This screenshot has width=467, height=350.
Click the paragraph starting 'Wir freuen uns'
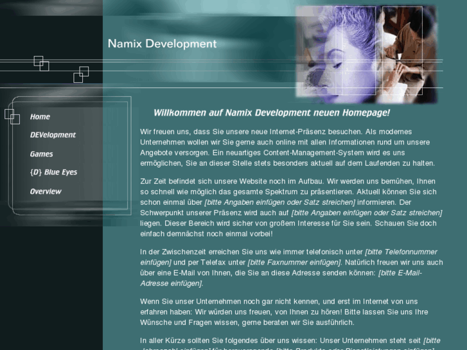pos(287,148)
